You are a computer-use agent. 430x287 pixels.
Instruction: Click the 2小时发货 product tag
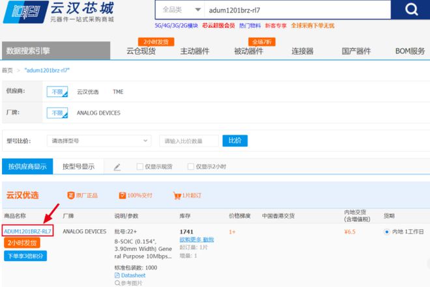22,243
